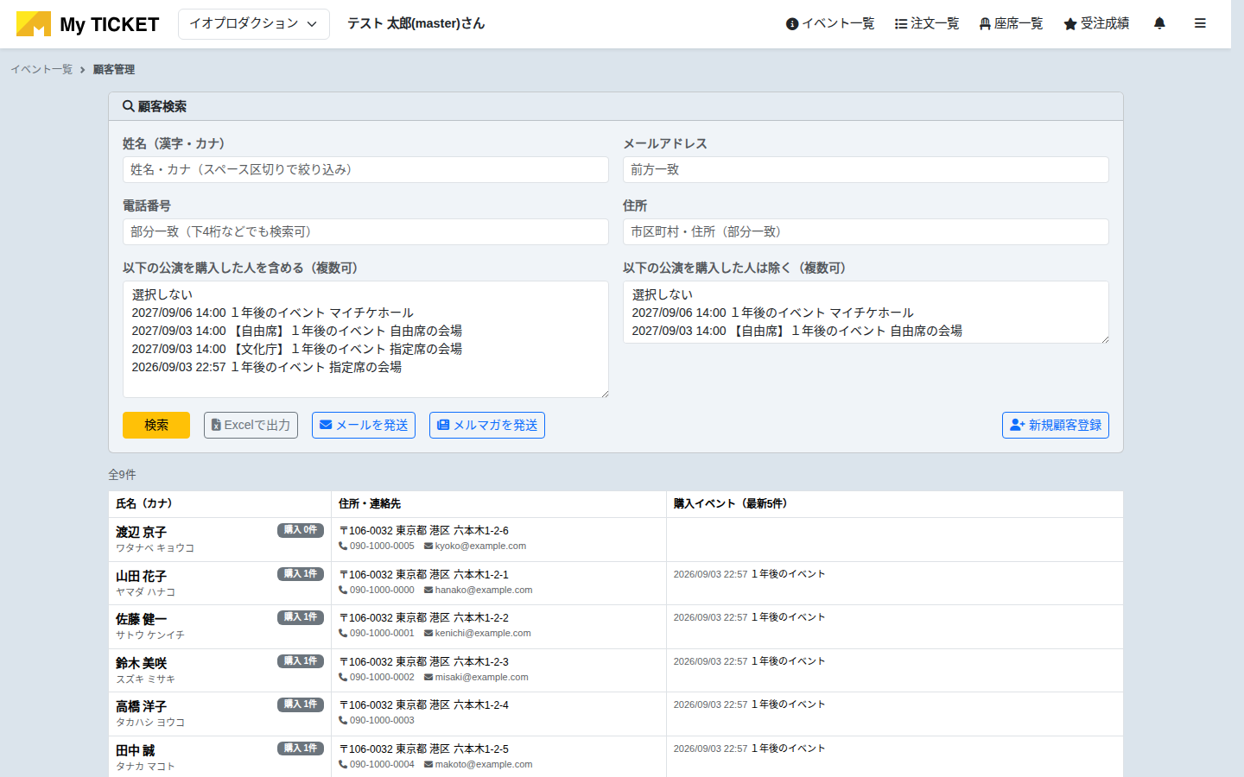
Task: Click envelope icon next to makoto@example.com
Action: [428, 765]
